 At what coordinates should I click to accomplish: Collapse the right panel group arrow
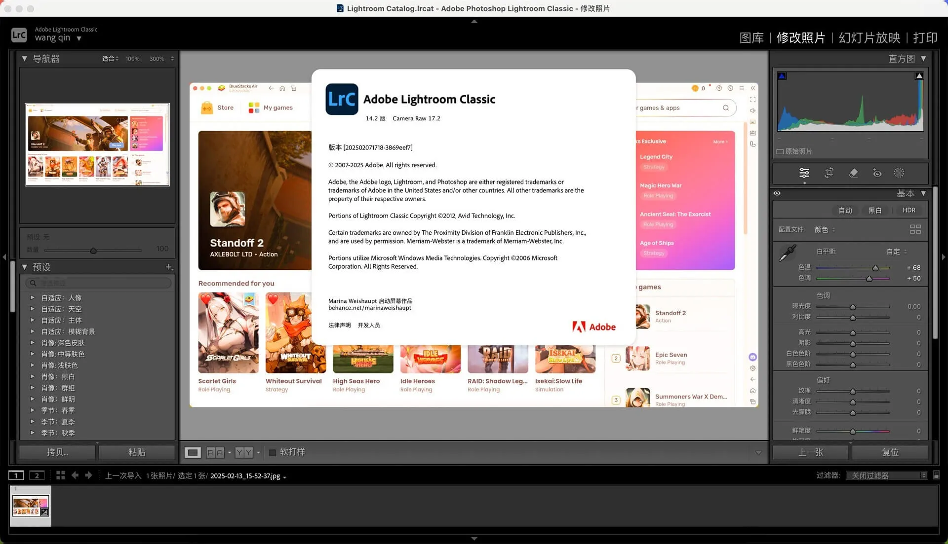[944, 257]
